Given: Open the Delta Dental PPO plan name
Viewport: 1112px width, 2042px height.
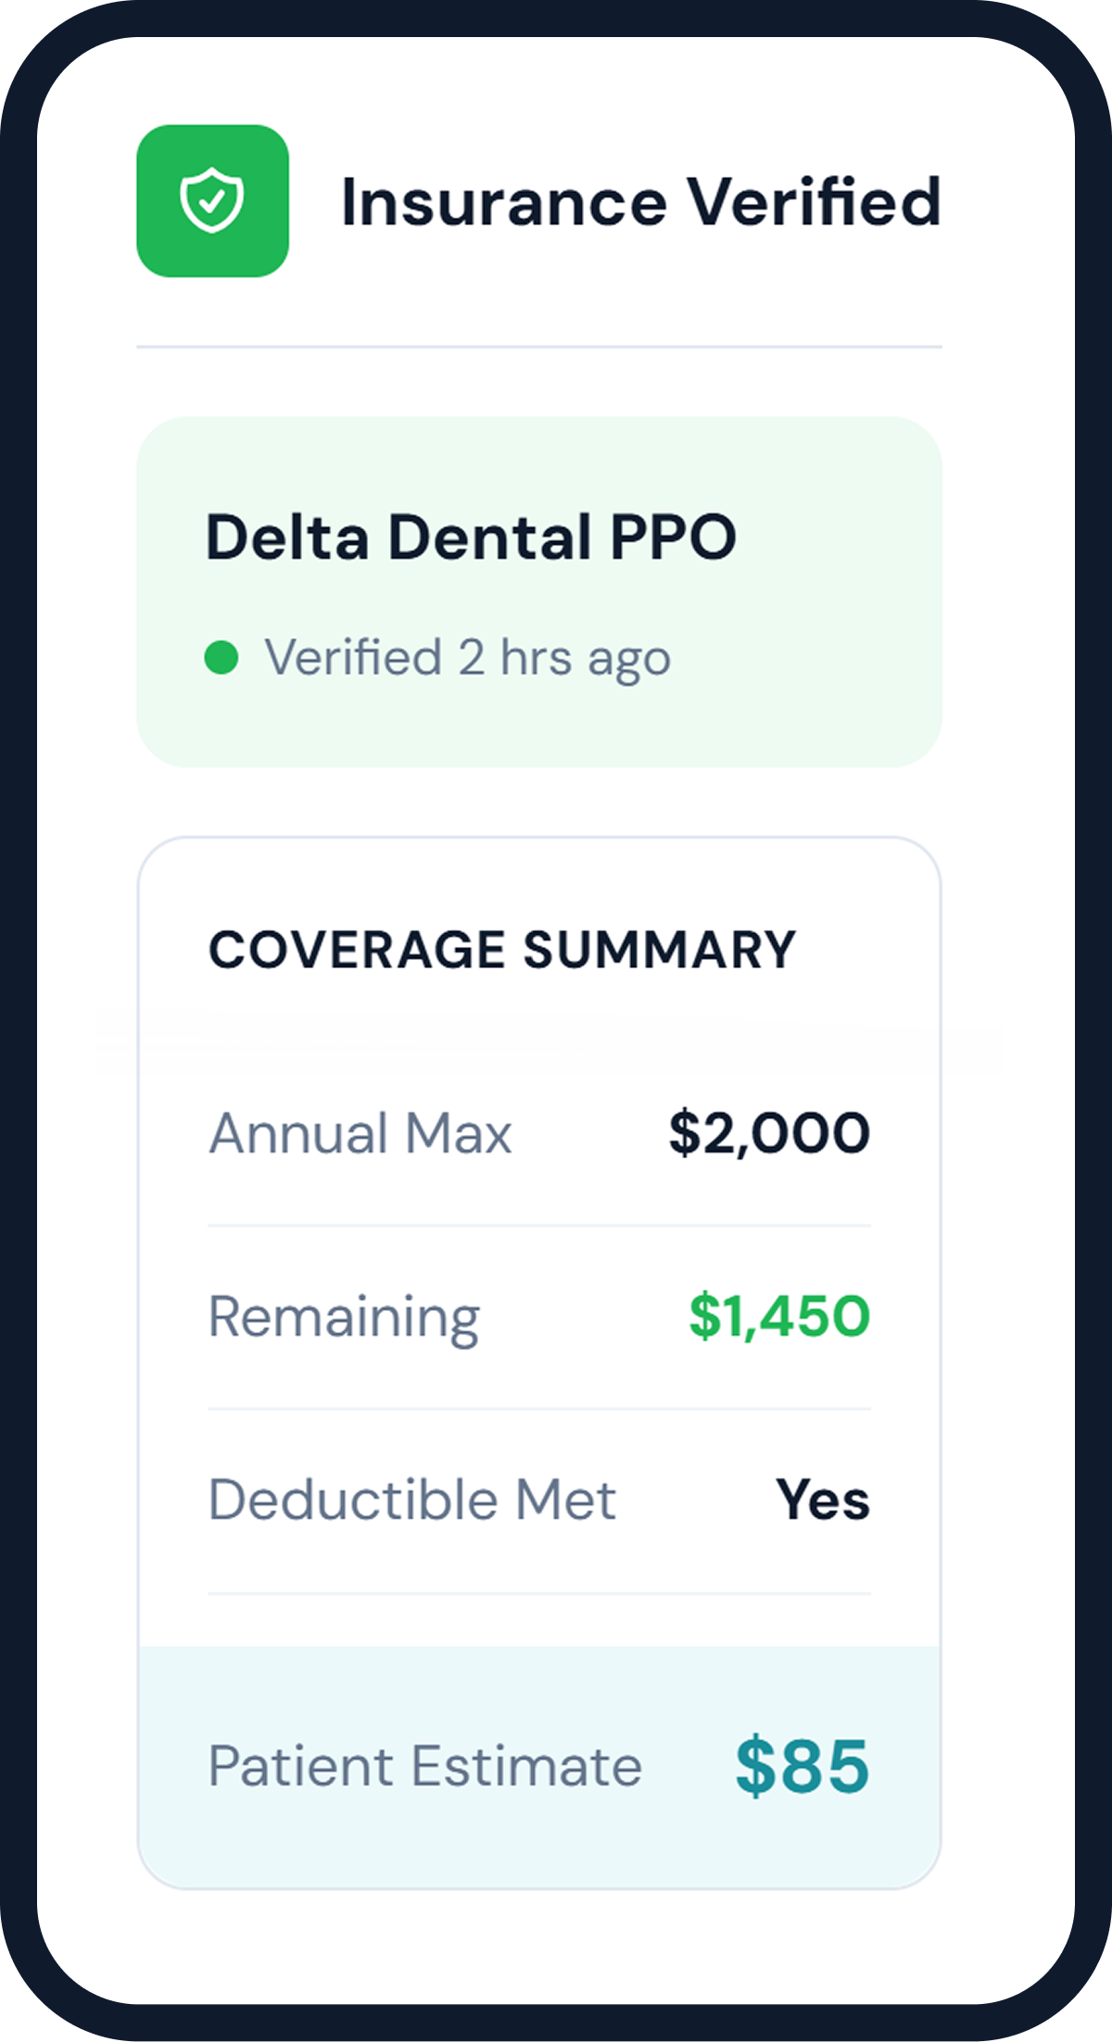Looking at the screenshot, I should tap(471, 537).
